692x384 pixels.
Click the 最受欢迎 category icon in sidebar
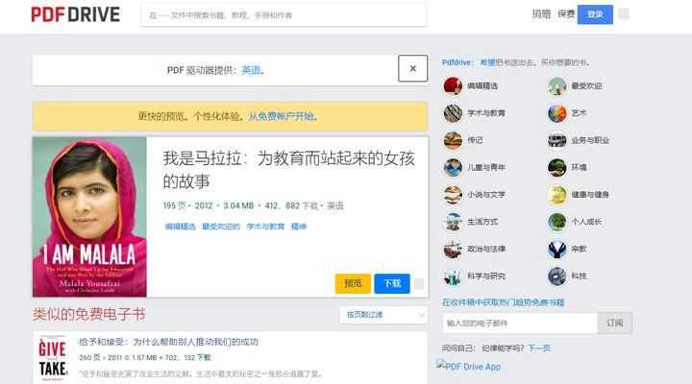pyautogui.click(x=556, y=86)
